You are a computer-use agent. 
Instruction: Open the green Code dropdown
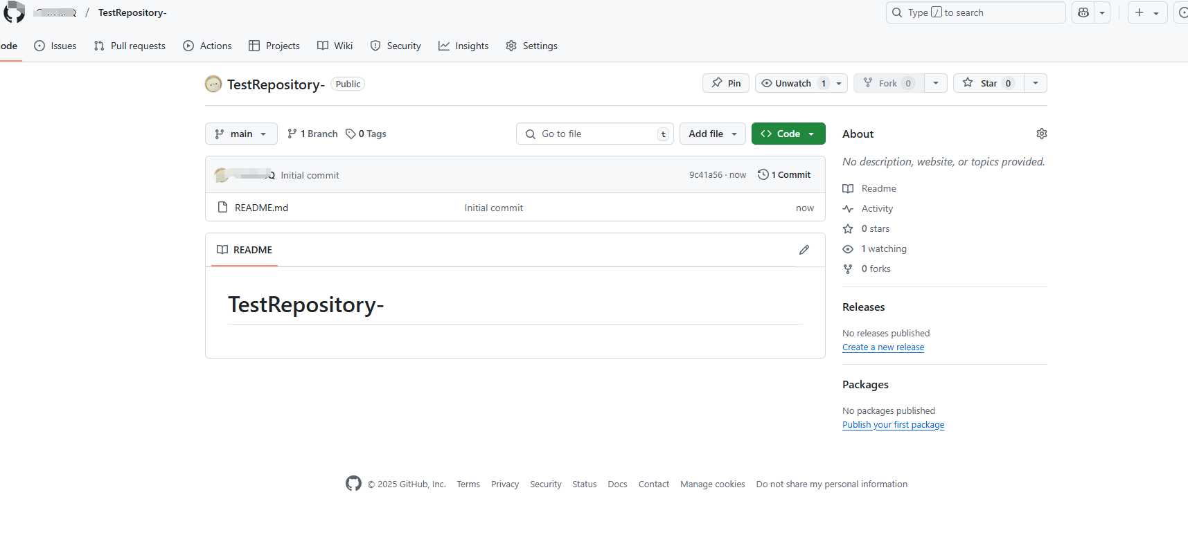click(x=788, y=134)
